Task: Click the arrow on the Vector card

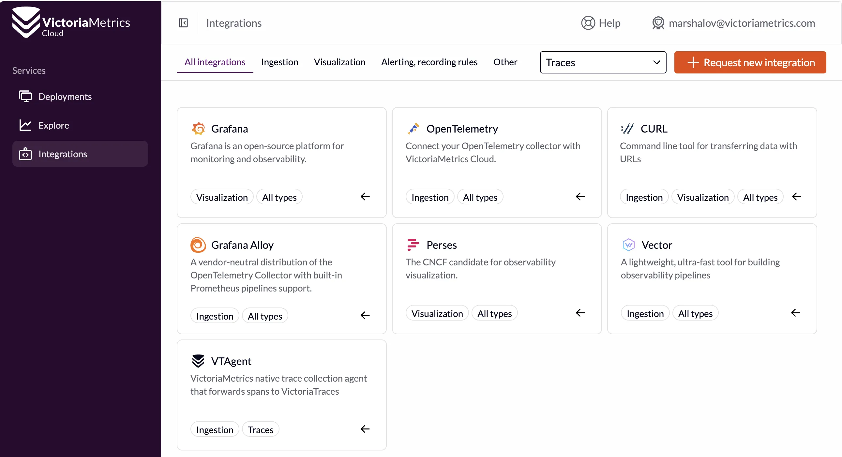Action: 796,313
